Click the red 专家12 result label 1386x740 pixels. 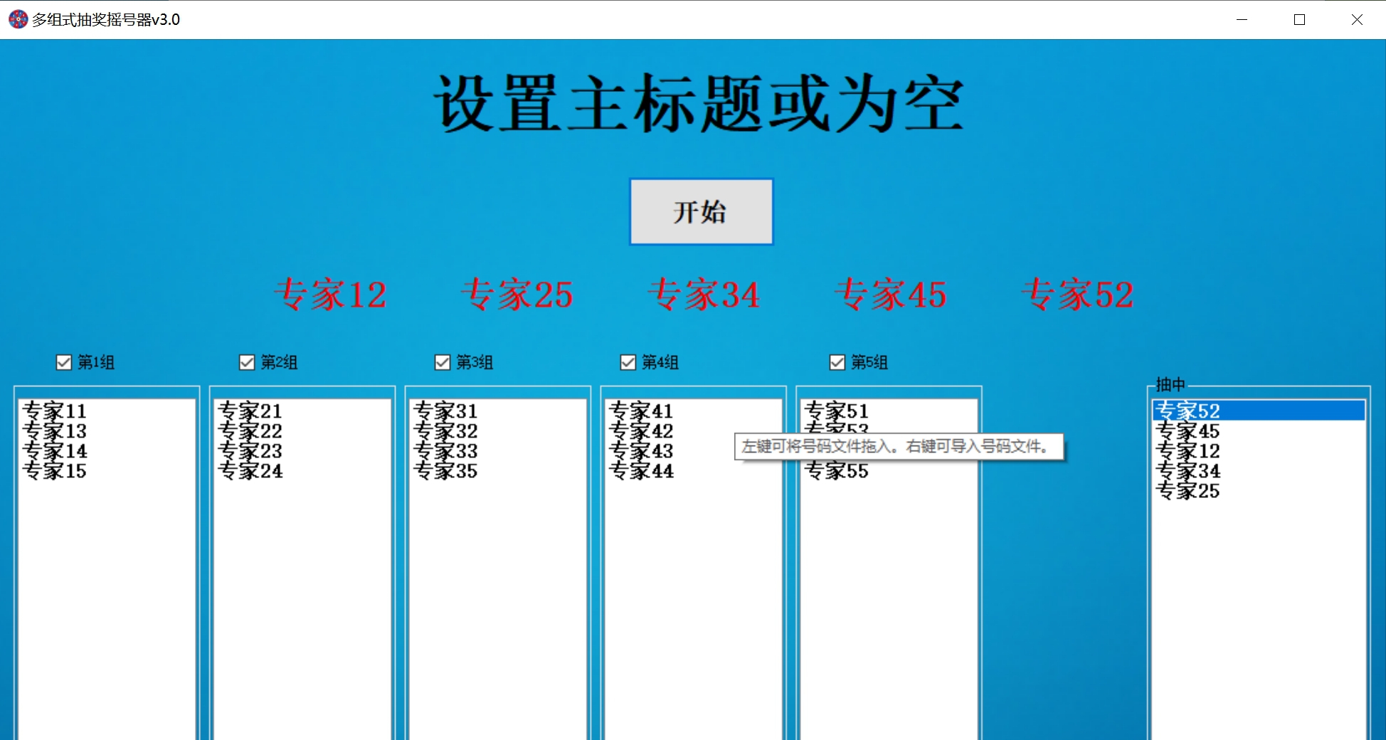[330, 294]
